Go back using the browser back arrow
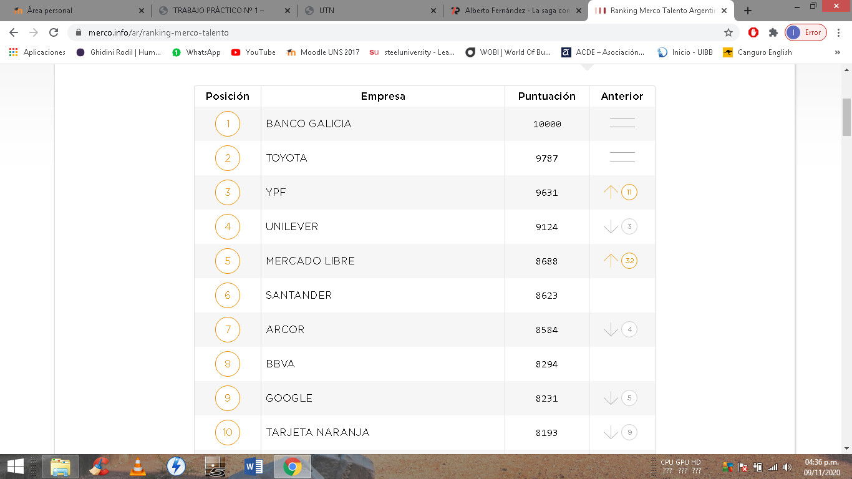The image size is (852, 479). 14,32
